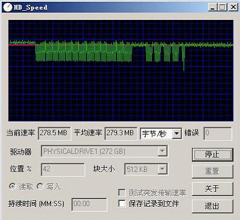Select the 写入 (write) radio button
The width and height of the screenshot is (240, 220).
tap(40, 186)
